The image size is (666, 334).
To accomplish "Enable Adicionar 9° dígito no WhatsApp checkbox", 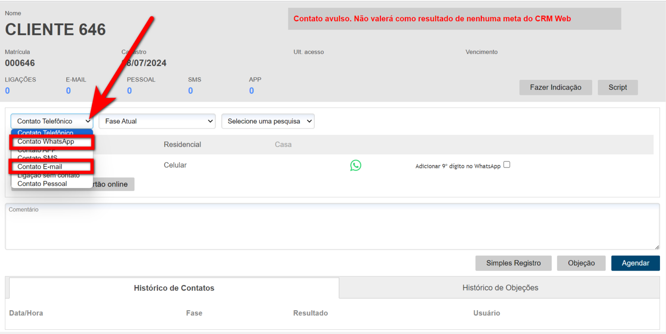I will coord(506,165).
